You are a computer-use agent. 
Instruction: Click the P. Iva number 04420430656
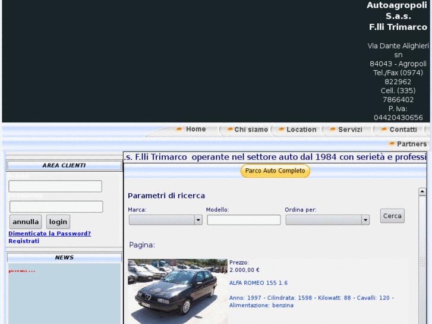click(x=398, y=118)
